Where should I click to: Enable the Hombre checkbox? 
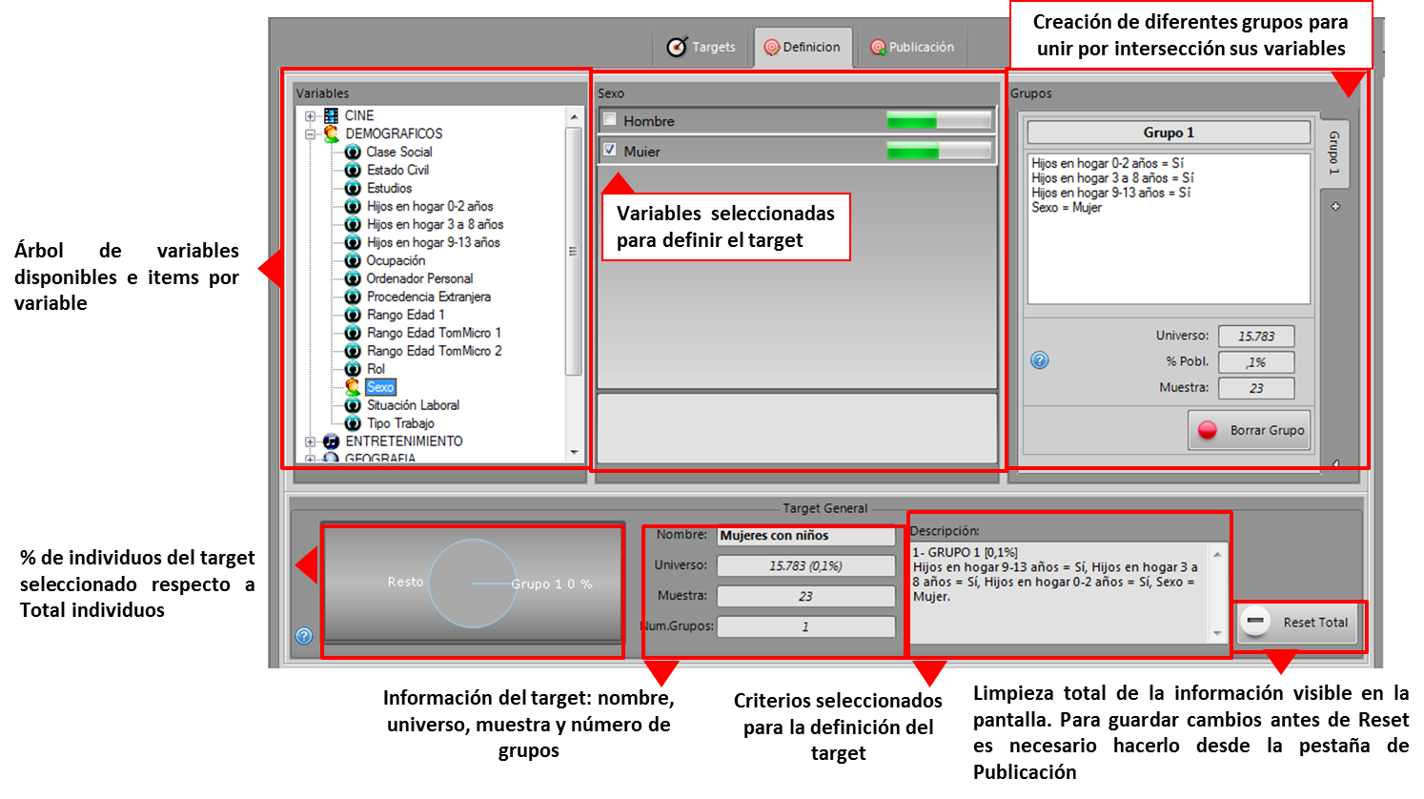point(610,121)
